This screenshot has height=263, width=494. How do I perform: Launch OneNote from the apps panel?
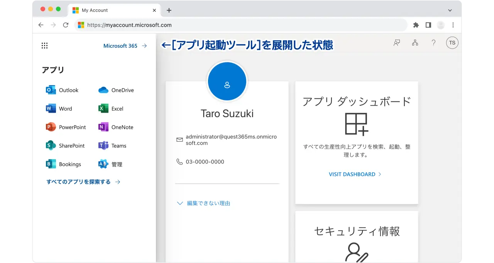116,127
